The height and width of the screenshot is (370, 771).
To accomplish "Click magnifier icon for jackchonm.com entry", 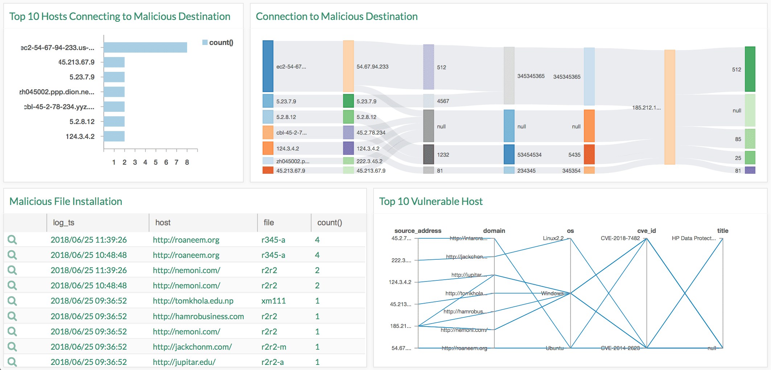I will tap(12, 346).
